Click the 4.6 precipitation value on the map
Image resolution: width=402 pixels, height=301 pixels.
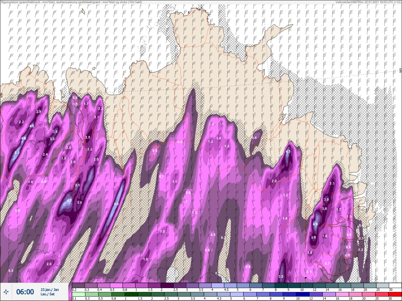(24, 138)
